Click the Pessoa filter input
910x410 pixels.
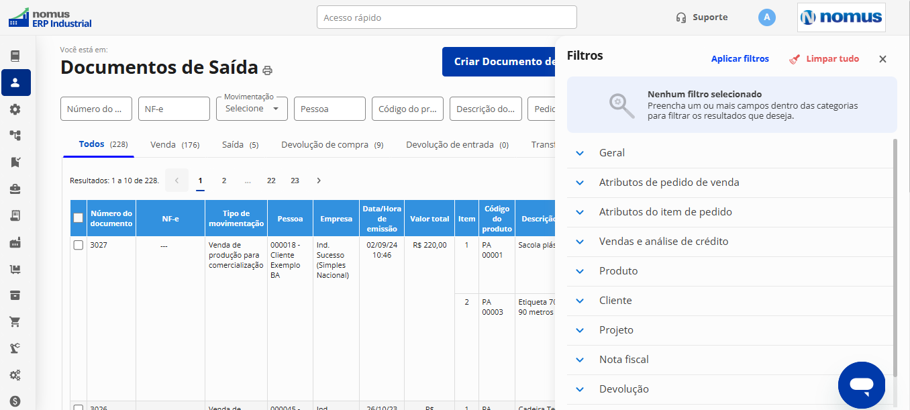pyautogui.click(x=330, y=109)
